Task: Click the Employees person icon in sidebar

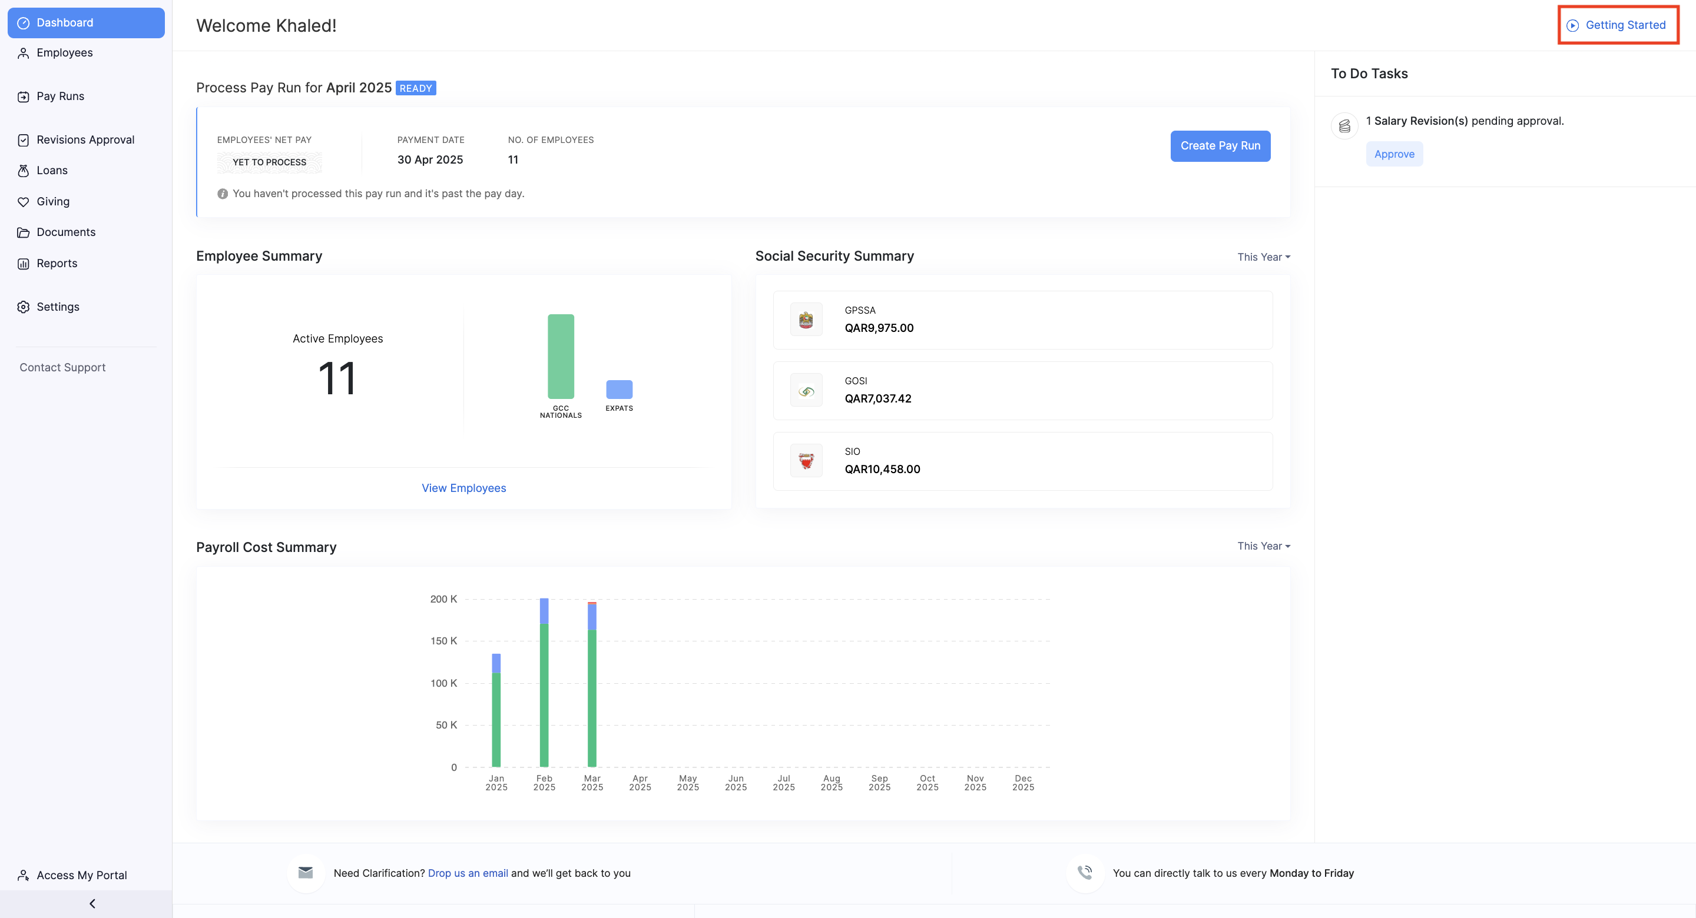Action: click(x=23, y=54)
